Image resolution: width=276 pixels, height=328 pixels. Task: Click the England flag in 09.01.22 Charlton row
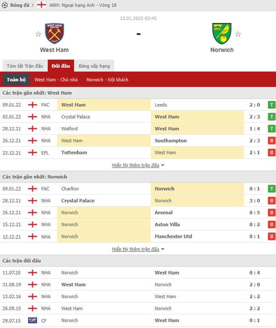click(32, 189)
